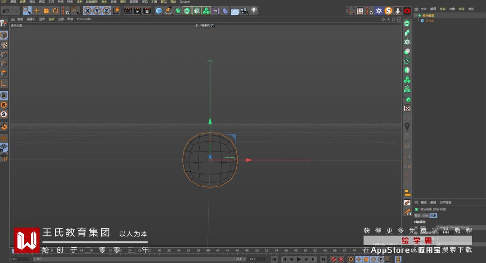Screen dimensions: 486x263
Task: Click the red camera render icon
Action: pos(407,10)
